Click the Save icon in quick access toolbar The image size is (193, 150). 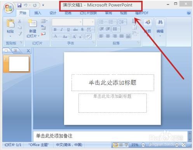(x=19, y=5)
